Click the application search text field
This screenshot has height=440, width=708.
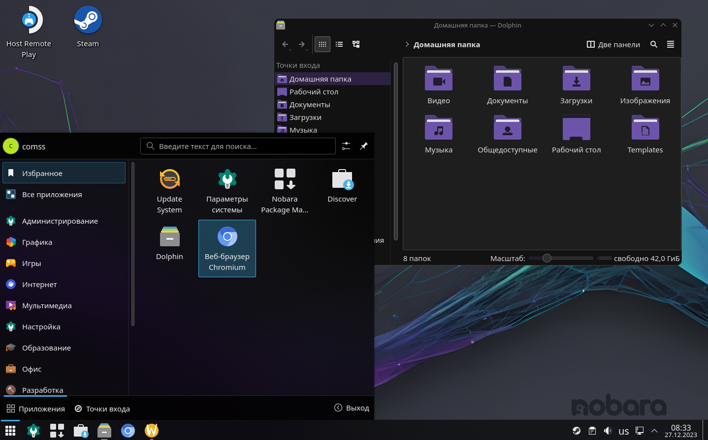pos(238,146)
